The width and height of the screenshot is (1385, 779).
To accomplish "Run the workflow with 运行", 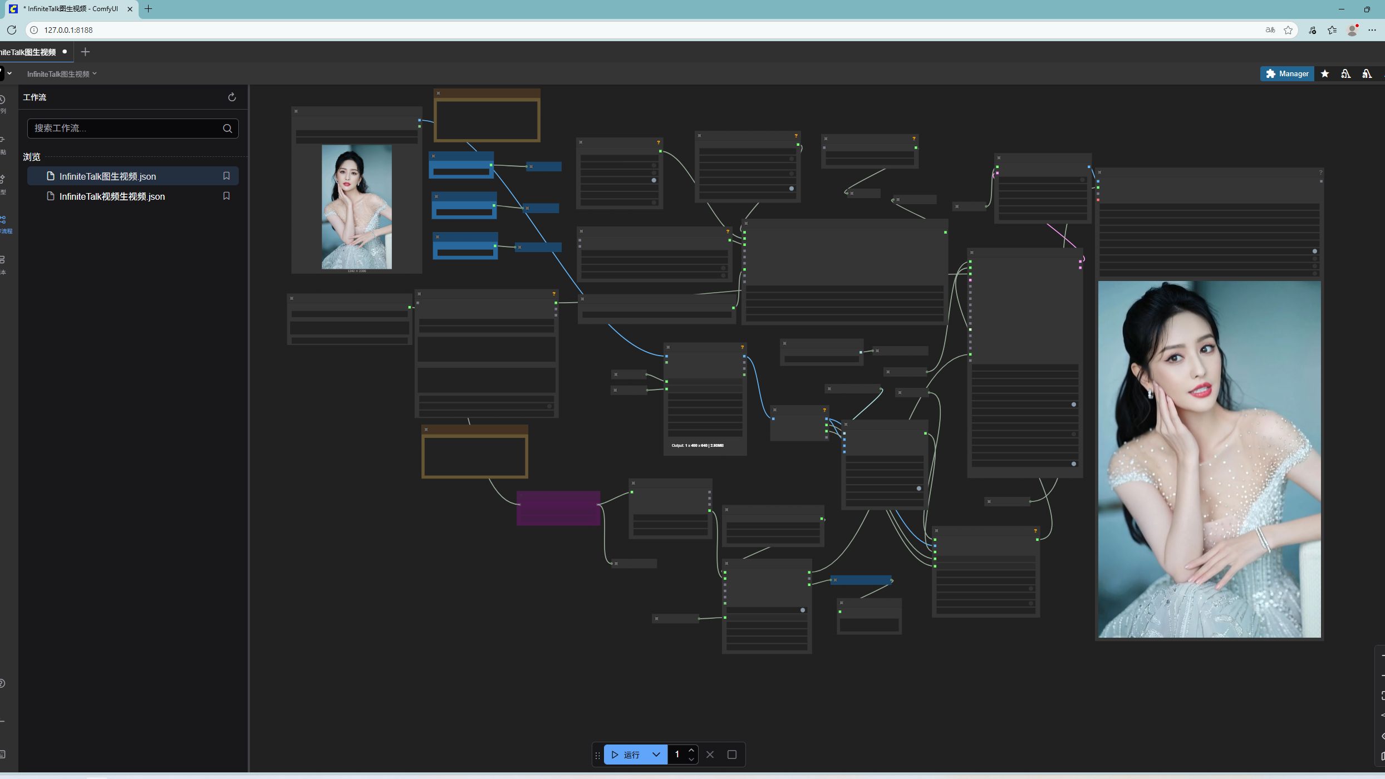I will pyautogui.click(x=625, y=755).
